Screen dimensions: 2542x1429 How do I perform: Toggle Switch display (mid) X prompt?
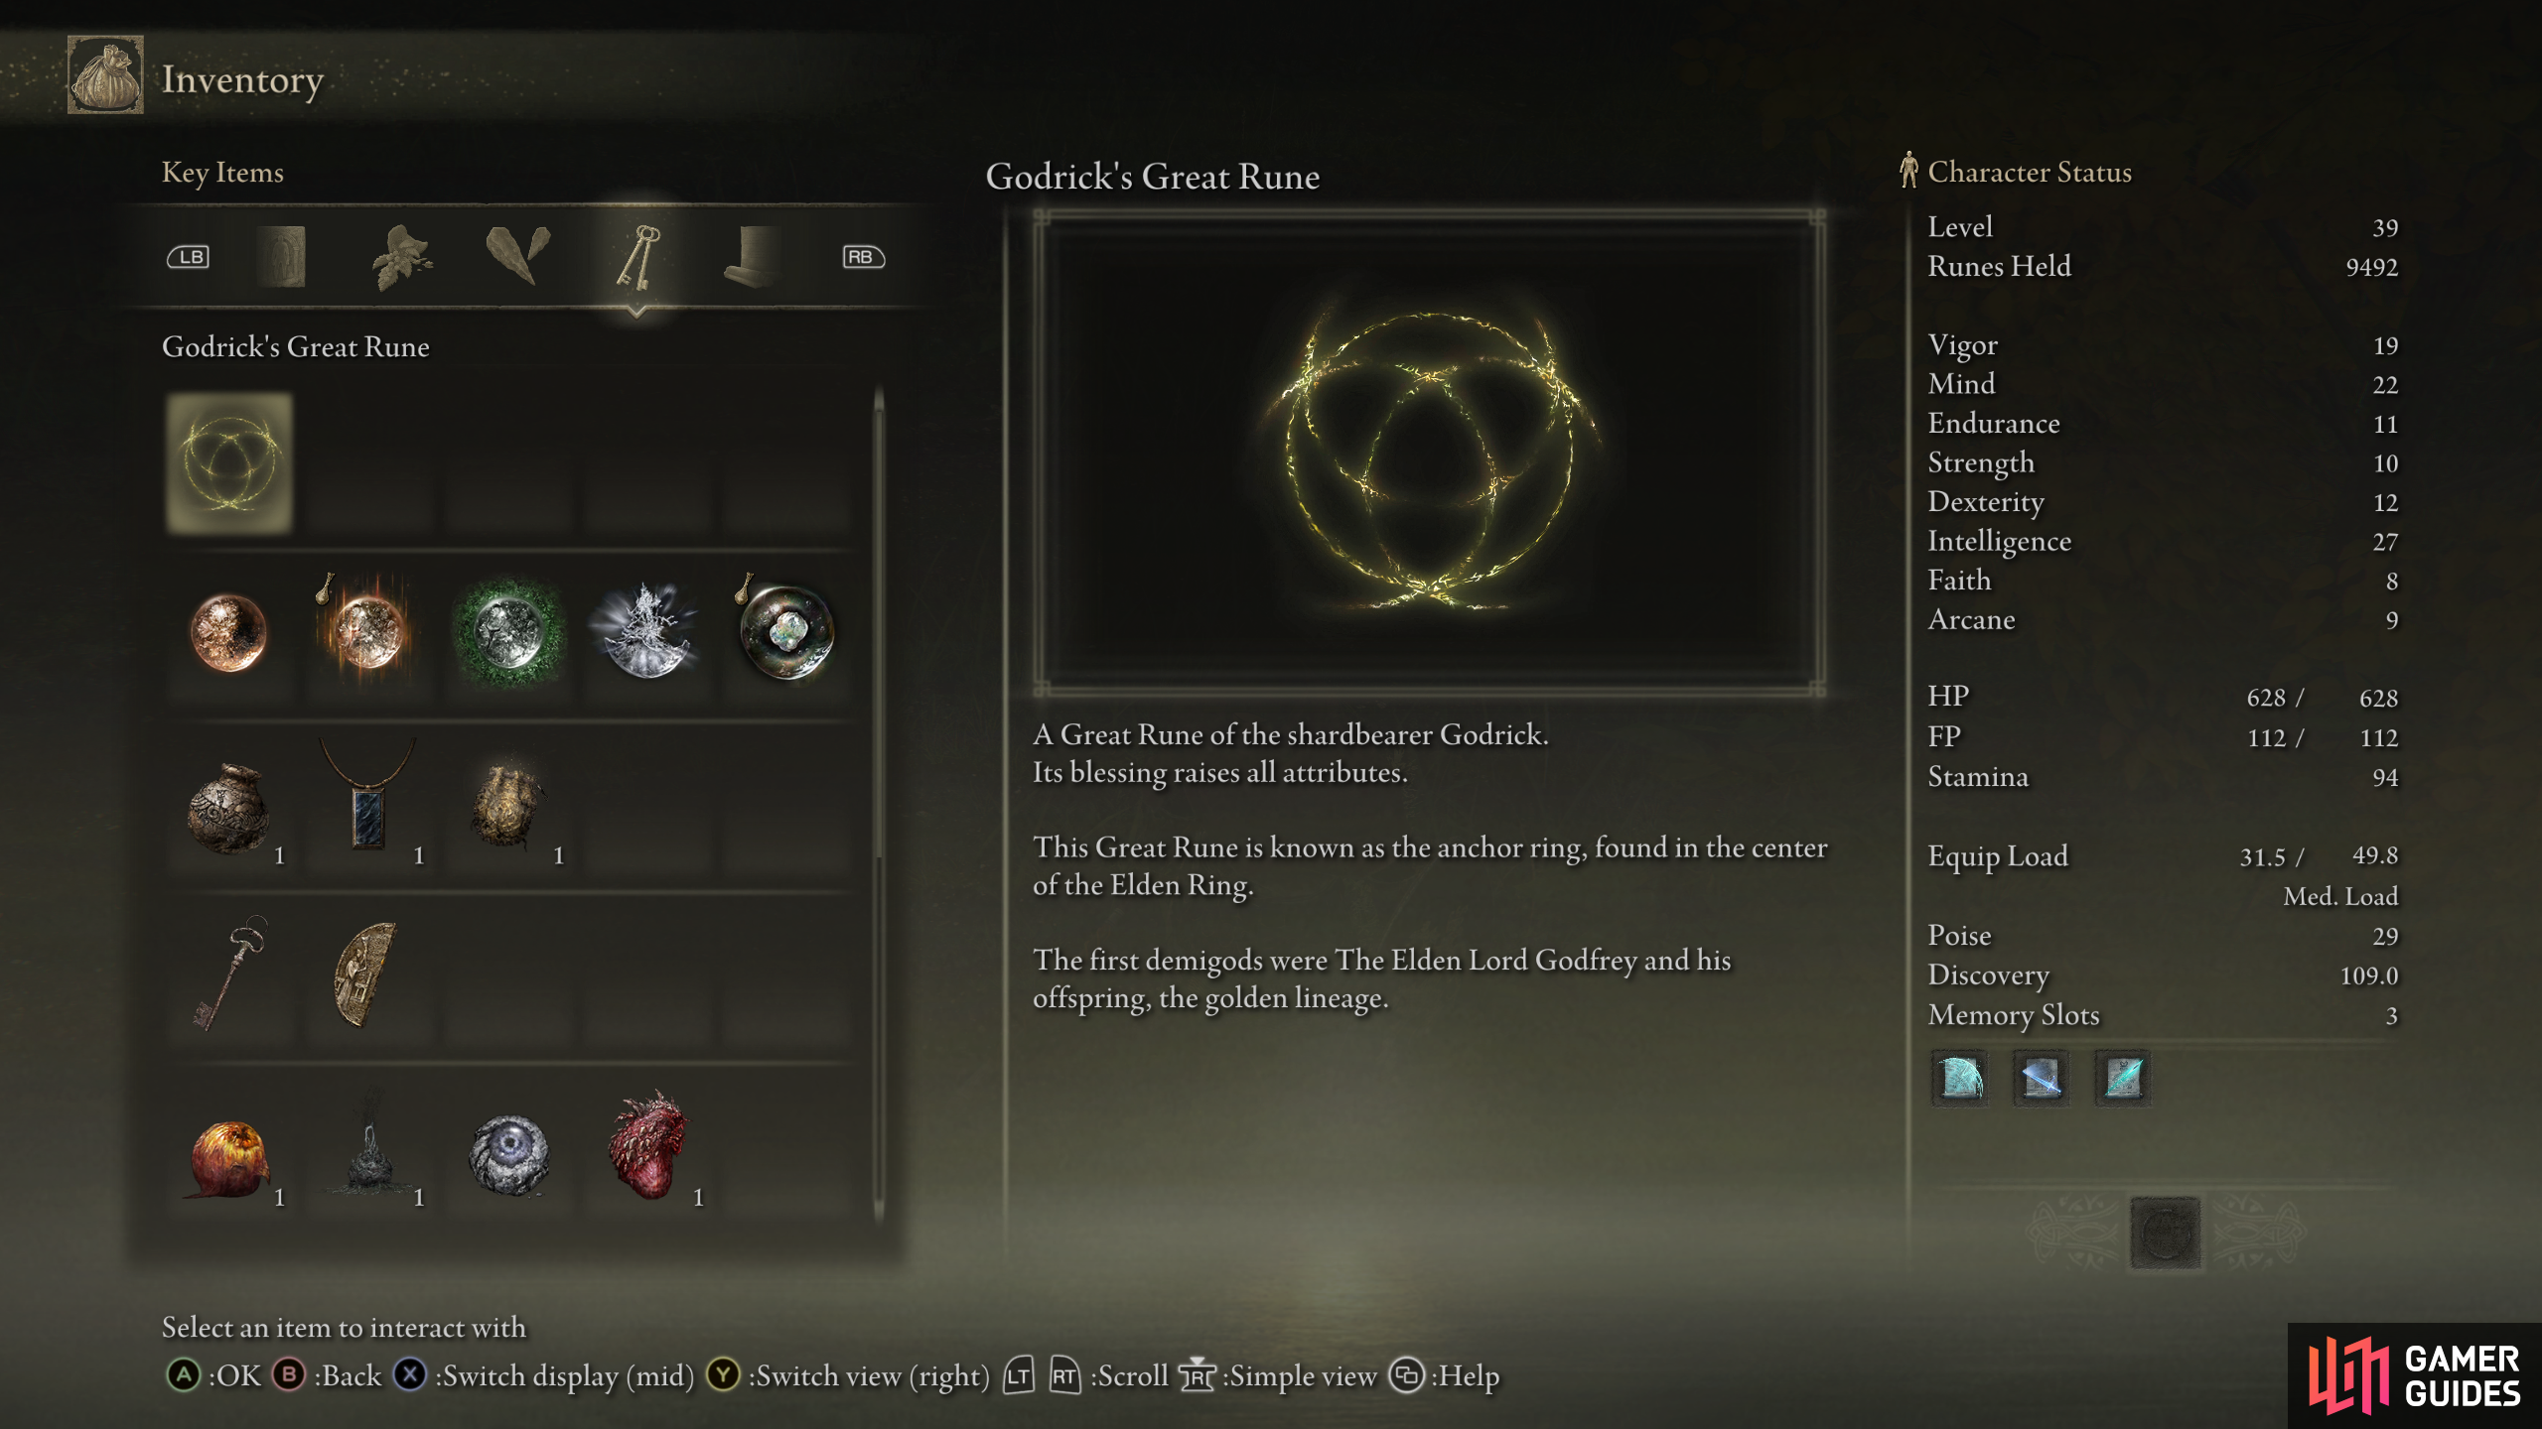click(544, 1375)
